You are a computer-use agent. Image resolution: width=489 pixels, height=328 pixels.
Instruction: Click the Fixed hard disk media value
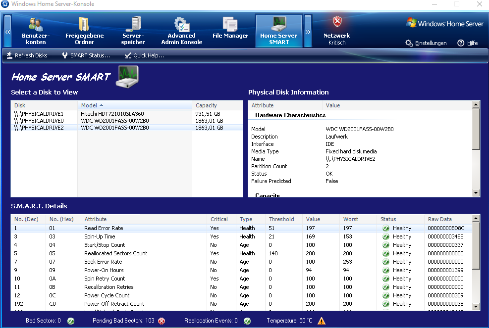click(x=351, y=151)
